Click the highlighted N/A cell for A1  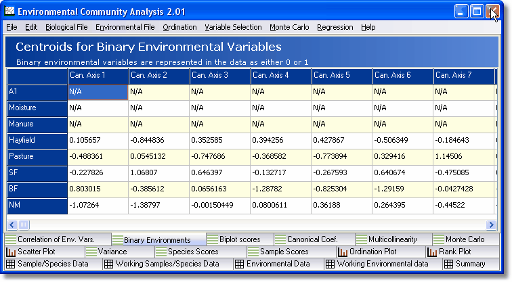[98, 92]
